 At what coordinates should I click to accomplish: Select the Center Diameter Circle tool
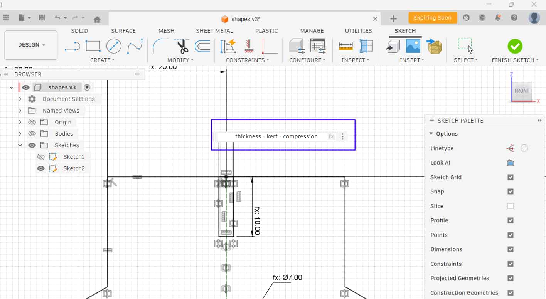(x=114, y=46)
